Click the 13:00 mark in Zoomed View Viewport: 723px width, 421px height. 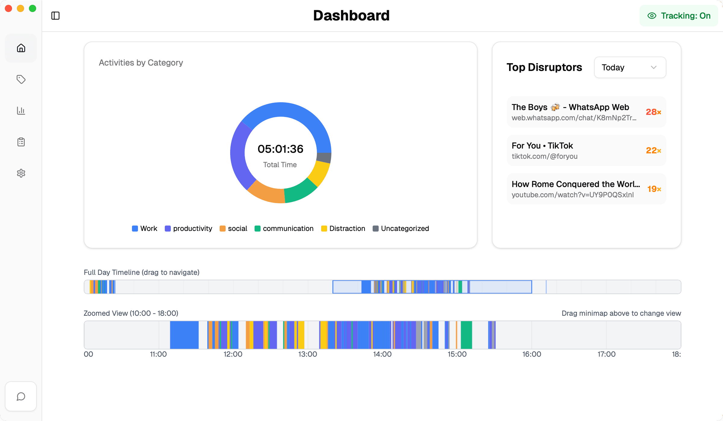(308, 354)
